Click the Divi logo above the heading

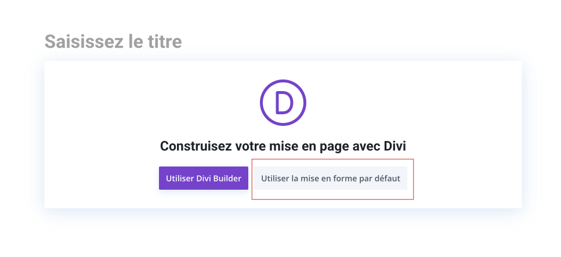[x=283, y=104]
